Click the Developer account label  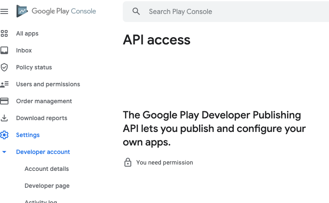point(43,152)
